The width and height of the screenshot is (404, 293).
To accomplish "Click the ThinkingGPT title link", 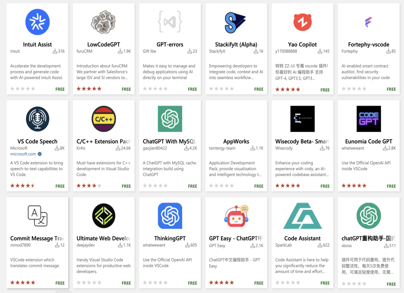I will pyautogui.click(x=170, y=238).
